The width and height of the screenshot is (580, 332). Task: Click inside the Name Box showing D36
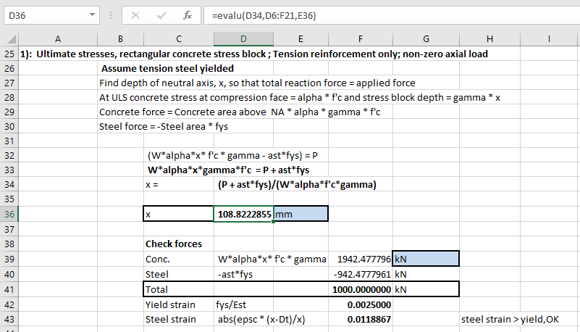(x=42, y=14)
